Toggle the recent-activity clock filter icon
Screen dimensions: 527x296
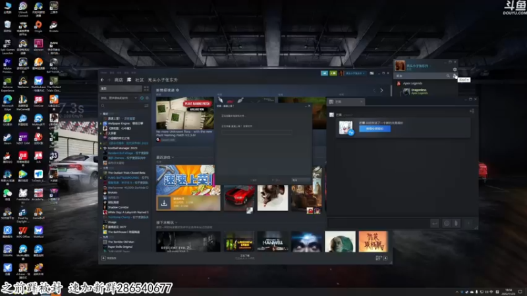pos(142,98)
